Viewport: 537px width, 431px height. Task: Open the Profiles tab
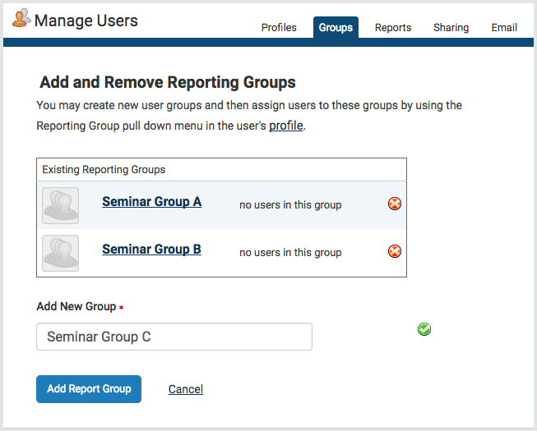click(x=279, y=27)
